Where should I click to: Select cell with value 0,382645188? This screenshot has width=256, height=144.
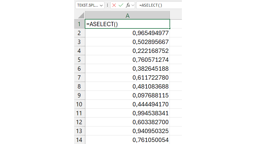127,69
